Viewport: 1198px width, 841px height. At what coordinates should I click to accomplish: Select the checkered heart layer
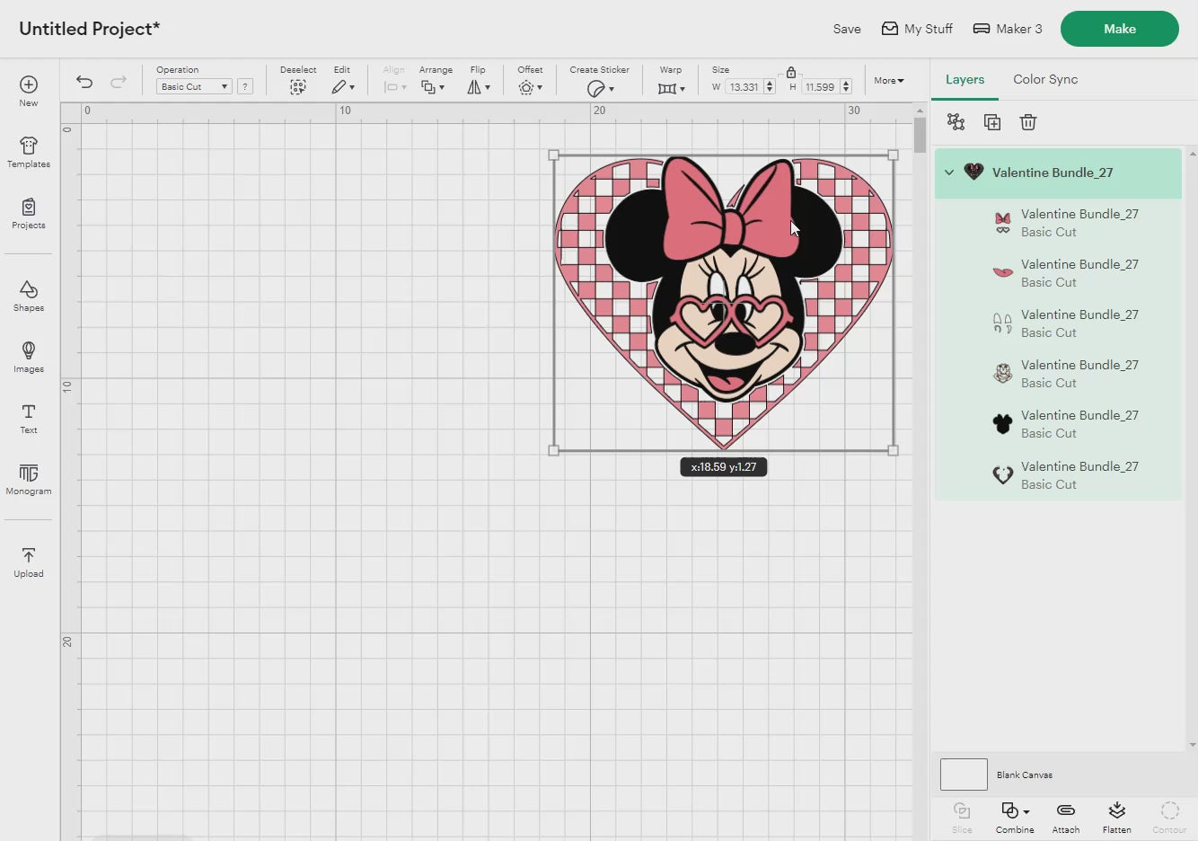click(1058, 475)
